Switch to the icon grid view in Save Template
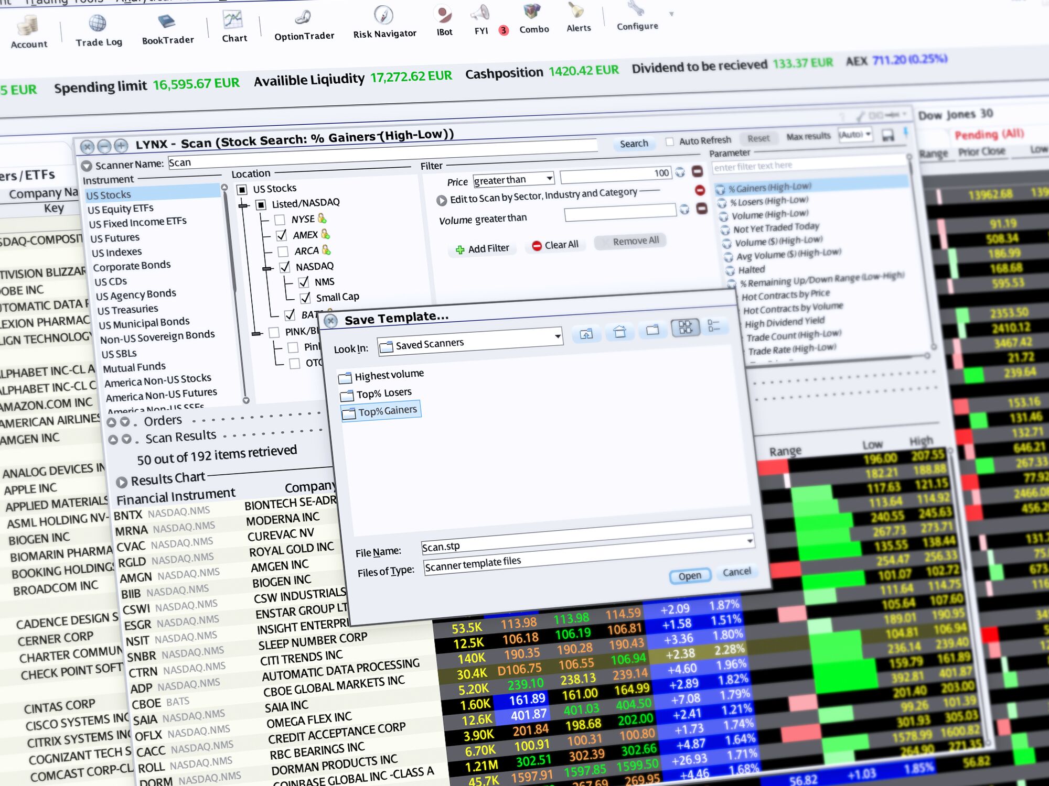The image size is (1049, 786). [x=685, y=327]
